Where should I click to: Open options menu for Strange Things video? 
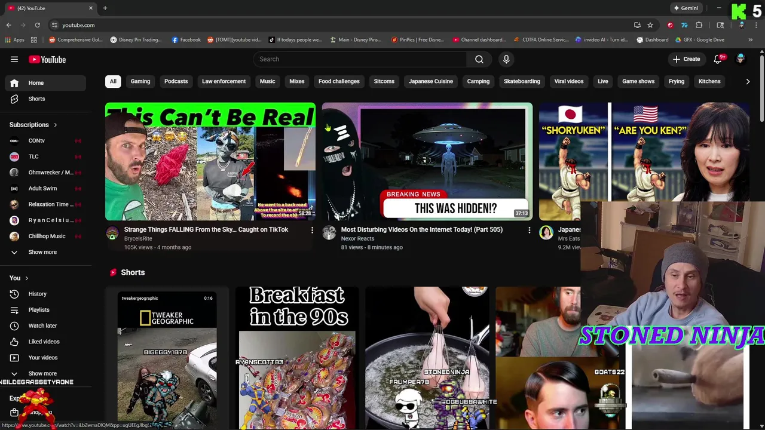coord(312,230)
